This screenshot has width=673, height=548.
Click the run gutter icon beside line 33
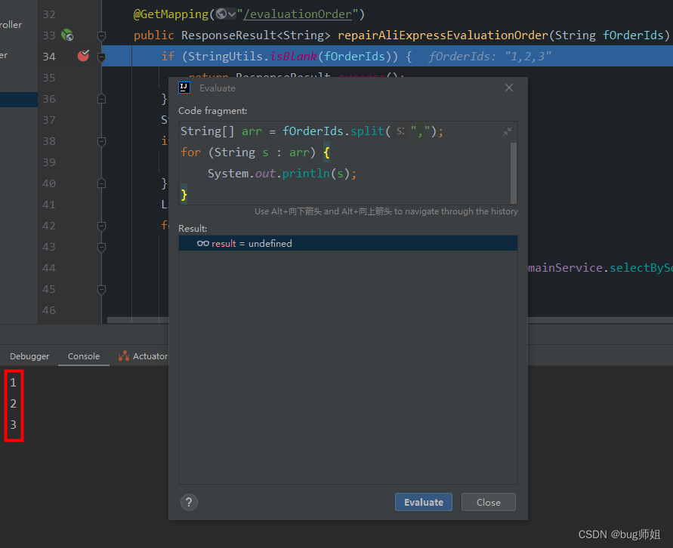[66, 35]
